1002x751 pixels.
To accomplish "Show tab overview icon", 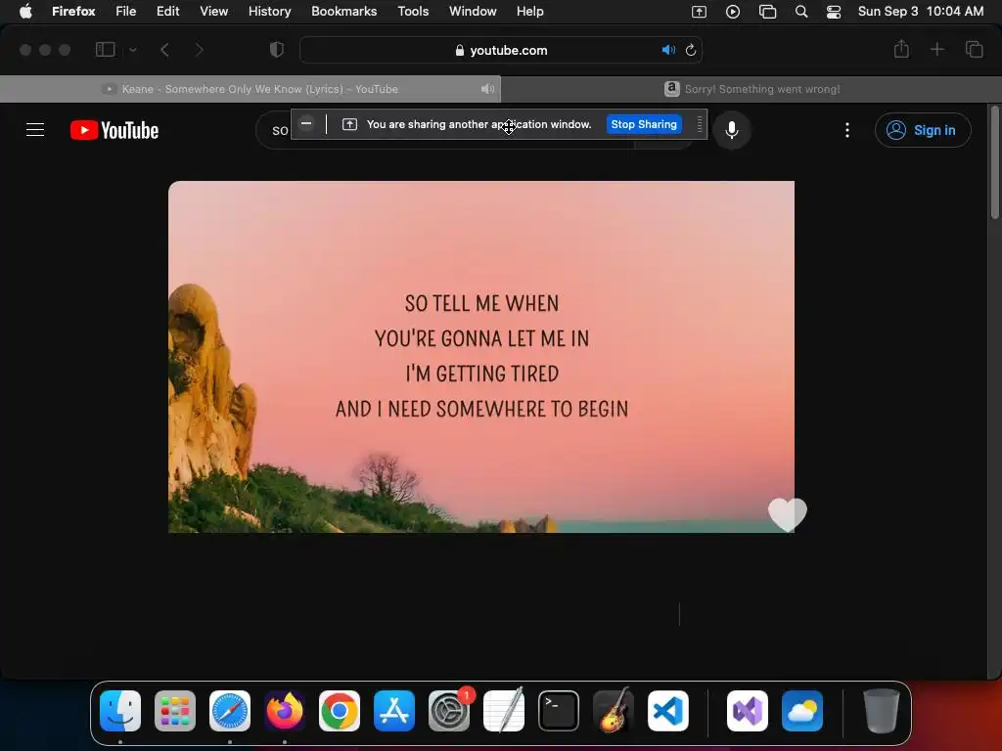I will click(x=974, y=49).
